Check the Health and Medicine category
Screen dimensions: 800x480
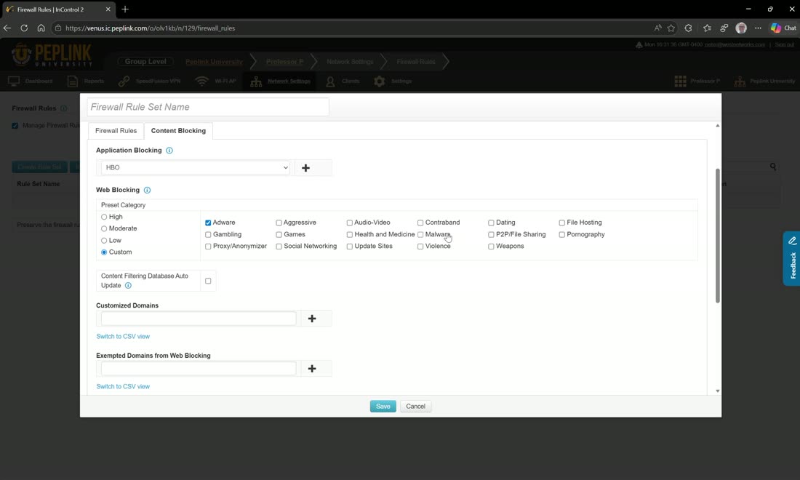(x=350, y=235)
